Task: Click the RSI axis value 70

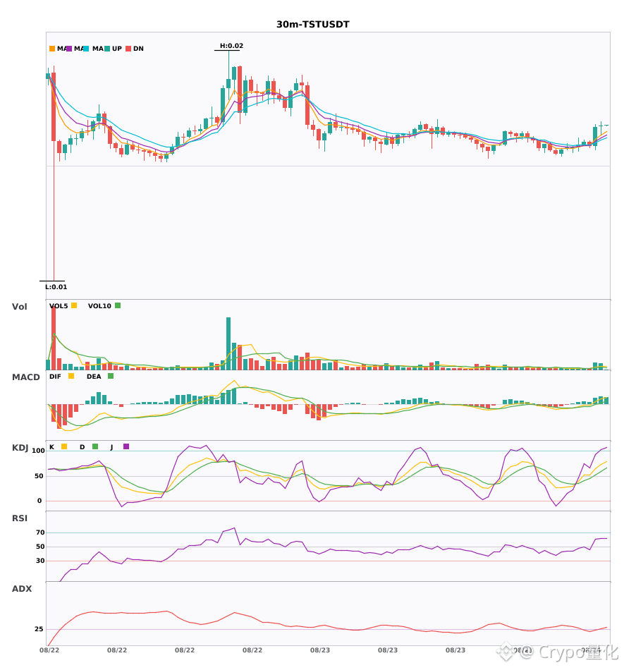Action: (x=40, y=532)
